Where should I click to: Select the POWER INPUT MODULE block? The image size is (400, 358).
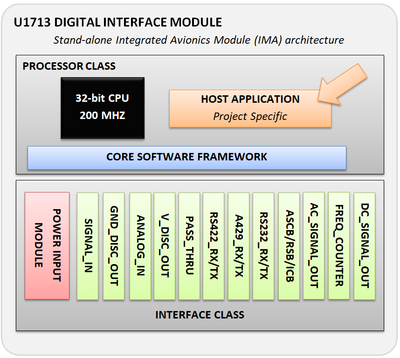click(x=47, y=245)
